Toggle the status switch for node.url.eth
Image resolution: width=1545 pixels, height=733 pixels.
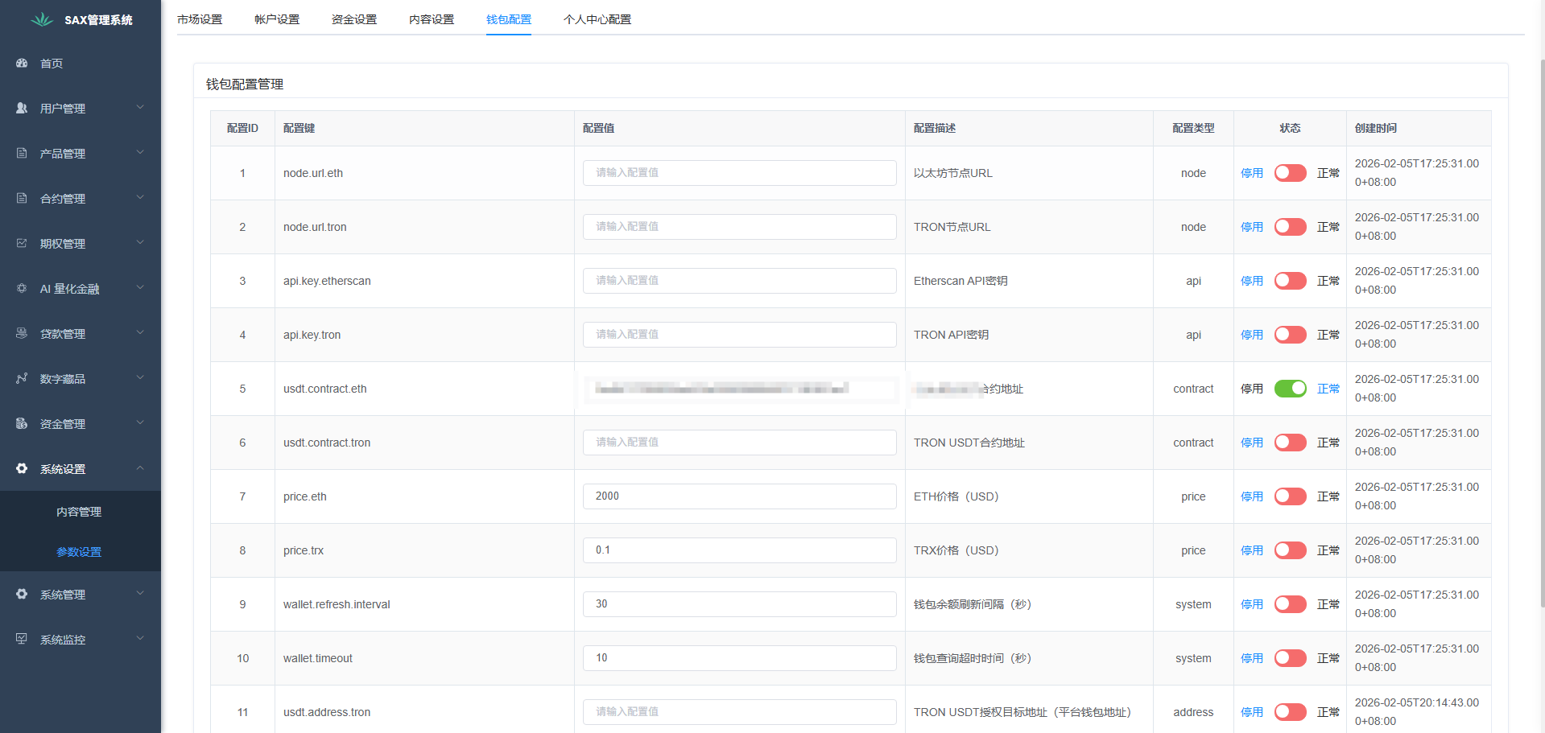coord(1290,173)
